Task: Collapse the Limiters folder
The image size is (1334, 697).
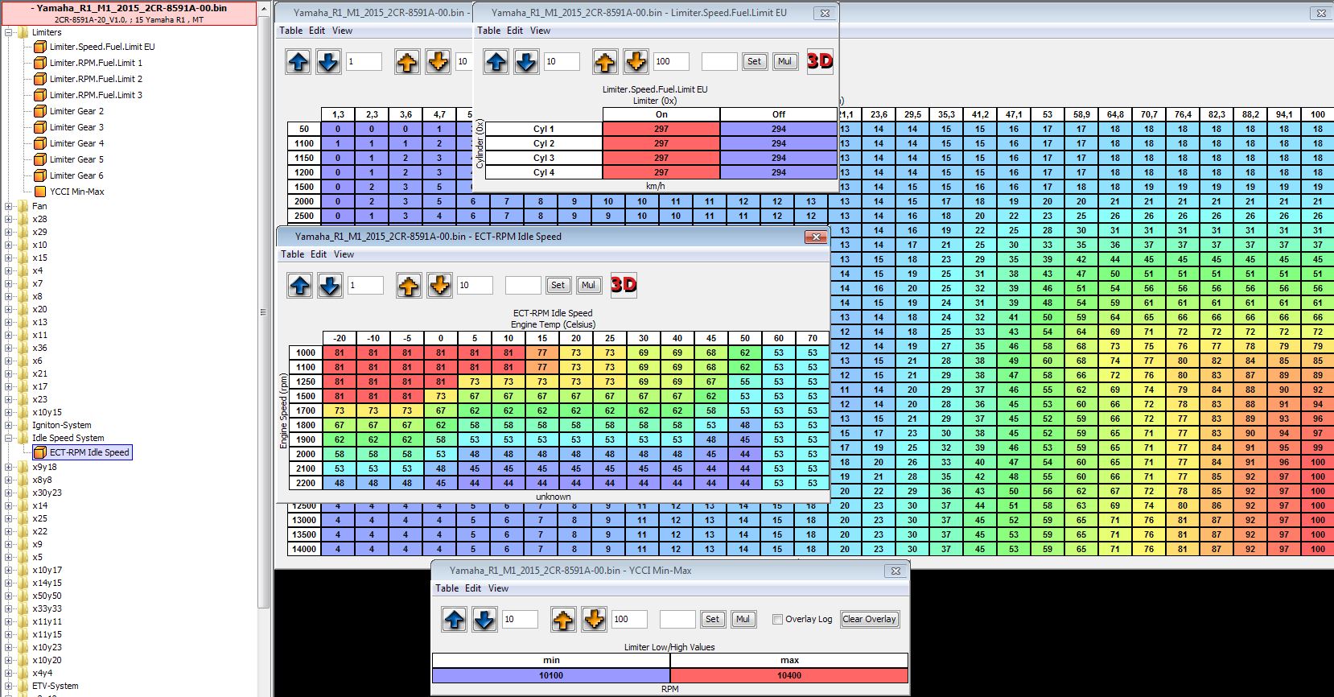Action: point(9,32)
